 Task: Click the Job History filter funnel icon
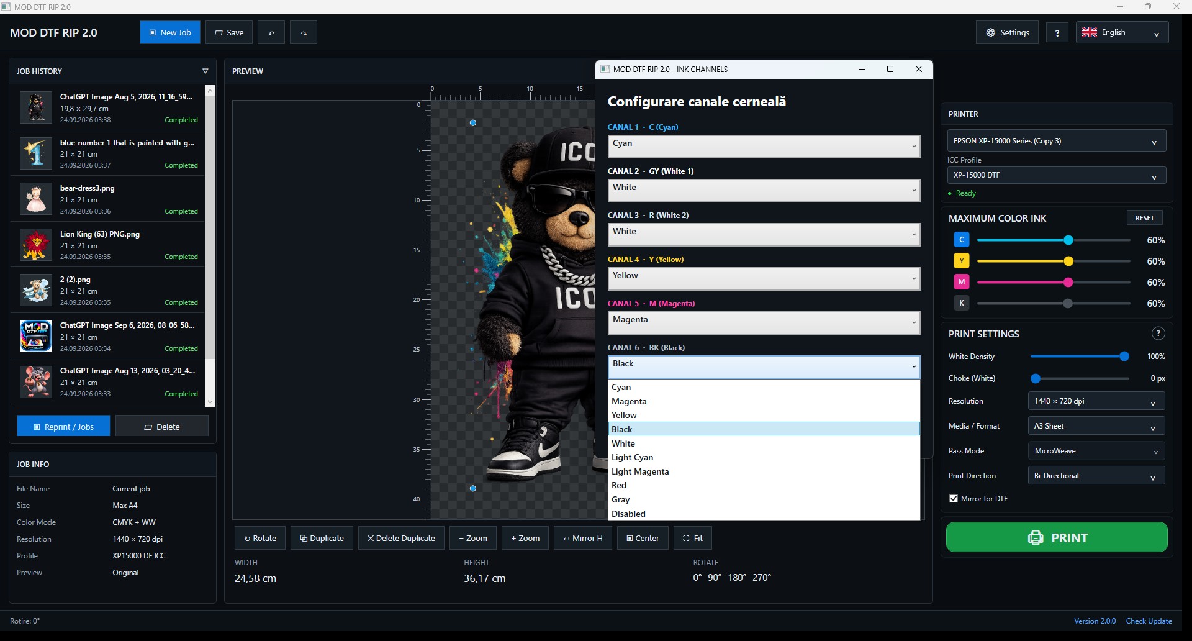[x=205, y=71]
